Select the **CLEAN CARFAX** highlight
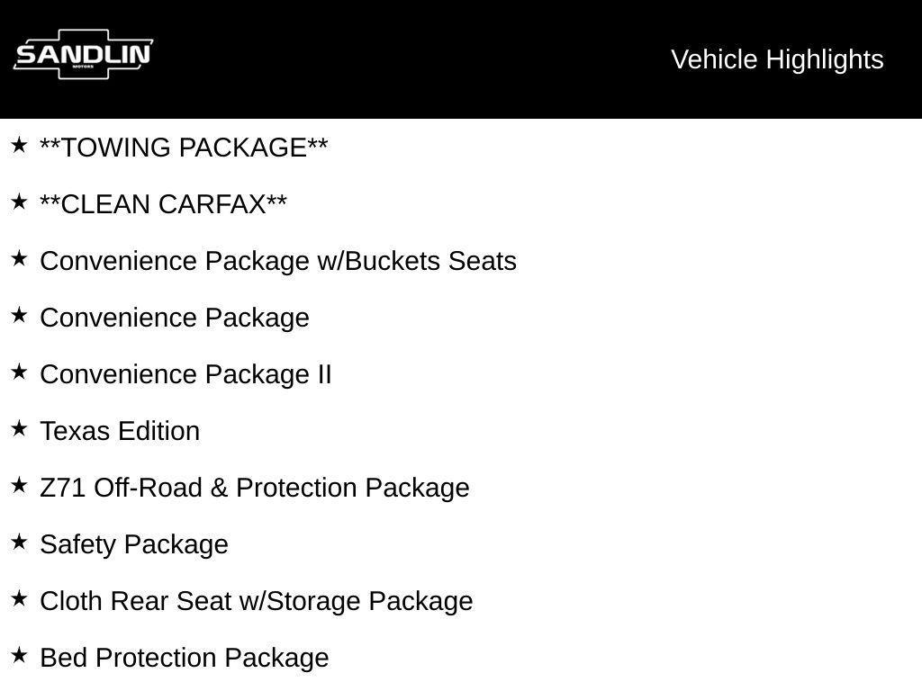922x691 pixels. pos(164,204)
